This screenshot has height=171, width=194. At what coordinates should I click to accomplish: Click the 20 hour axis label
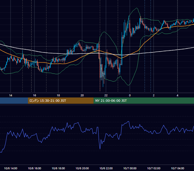coord(82,95)
